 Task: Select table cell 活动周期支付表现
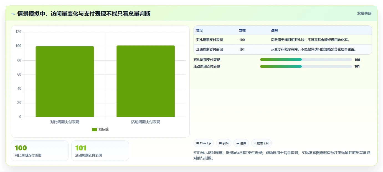(x=209, y=50)
